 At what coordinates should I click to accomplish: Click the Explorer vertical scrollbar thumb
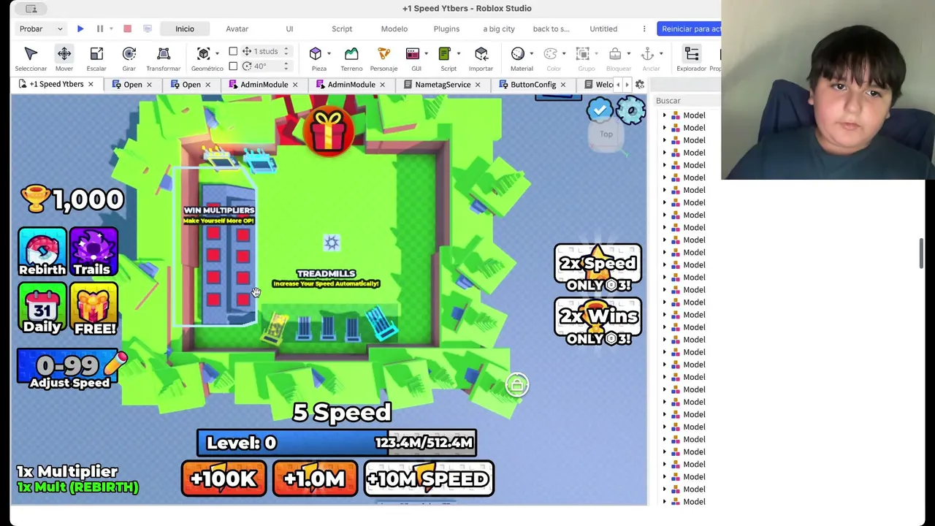point(920,254)
